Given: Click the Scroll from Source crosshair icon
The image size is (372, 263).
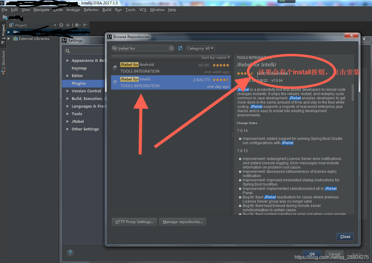Looking at the screenshot, I should 61,25.
